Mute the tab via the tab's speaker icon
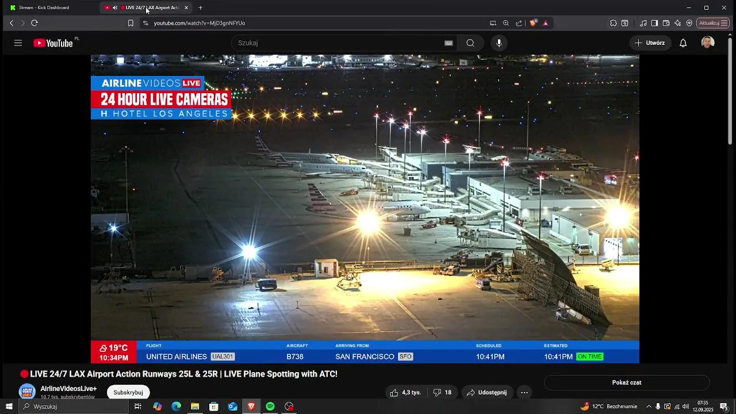This screenshot has height=414, width=736. pos(115,7)
